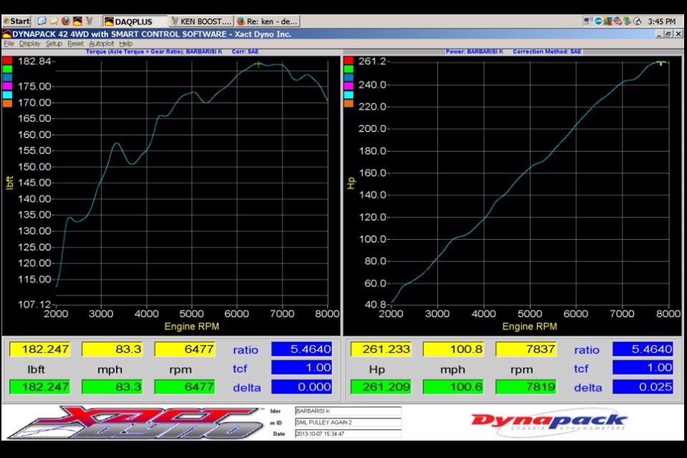Click the yellow 182.247 lbft value field

coord(39,349)
